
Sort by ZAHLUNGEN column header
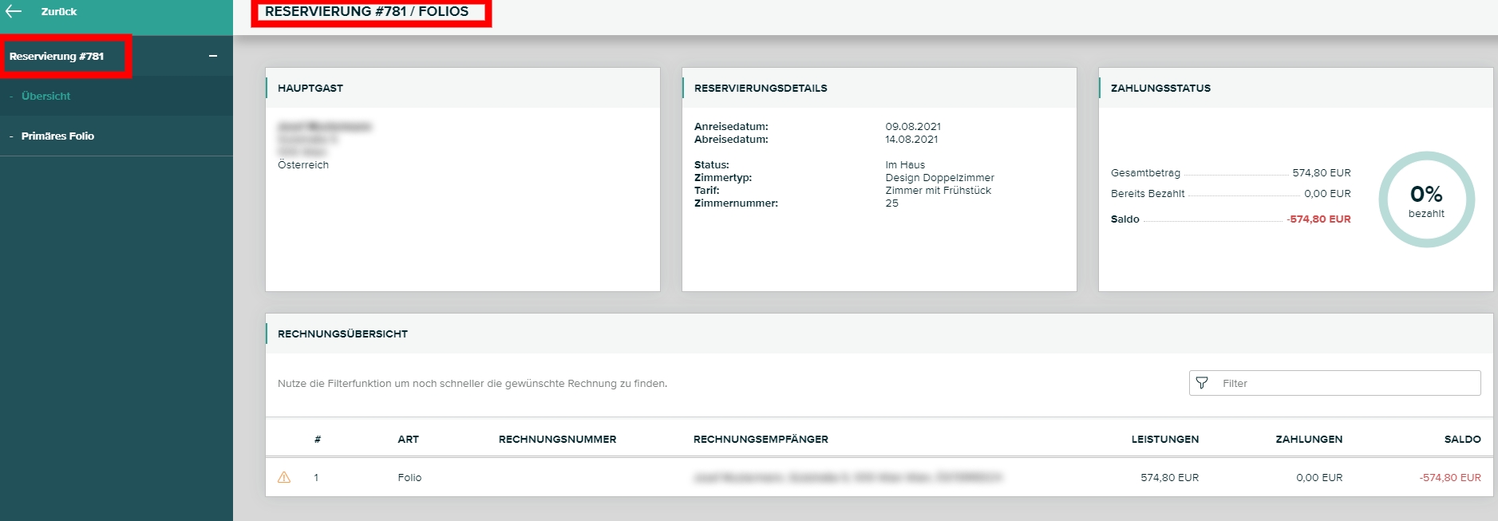pyautogui.click(x=1309, y=439)
